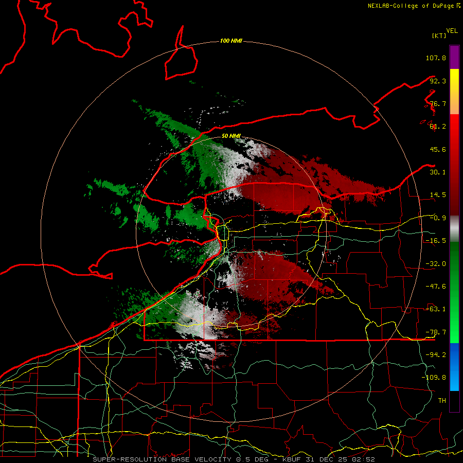Click the -0.9 legend value
The height and width of the screenshot is (463, 463).
point(438,218)
